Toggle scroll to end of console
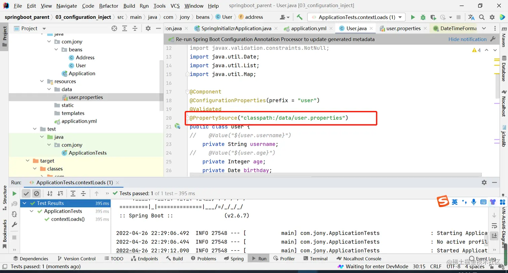 (494, 236)
